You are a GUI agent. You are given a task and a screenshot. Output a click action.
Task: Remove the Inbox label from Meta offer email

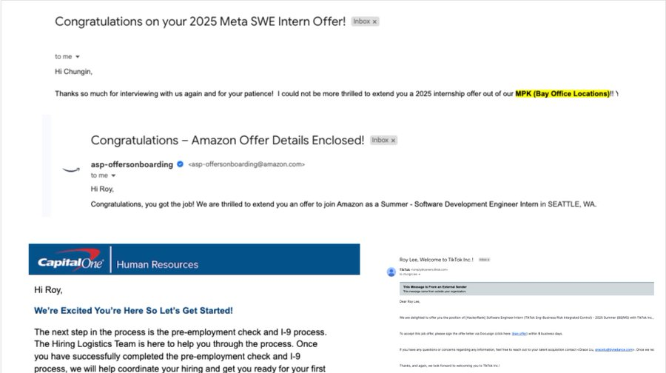click(x=374, y=22)
